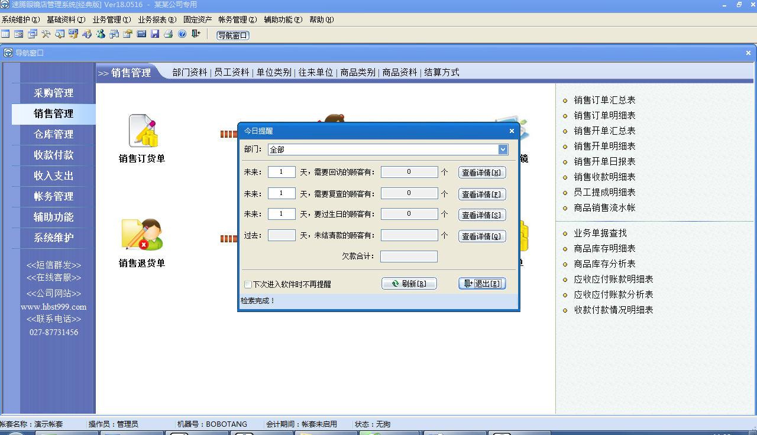
Task: Click days field for 要过生日的顾客
Action: pos(282,214)
